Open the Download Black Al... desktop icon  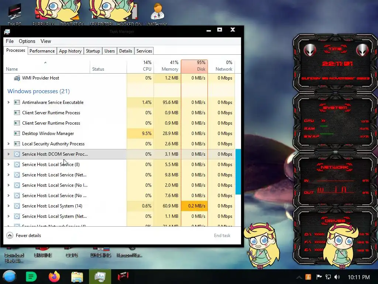click(14, 255)
